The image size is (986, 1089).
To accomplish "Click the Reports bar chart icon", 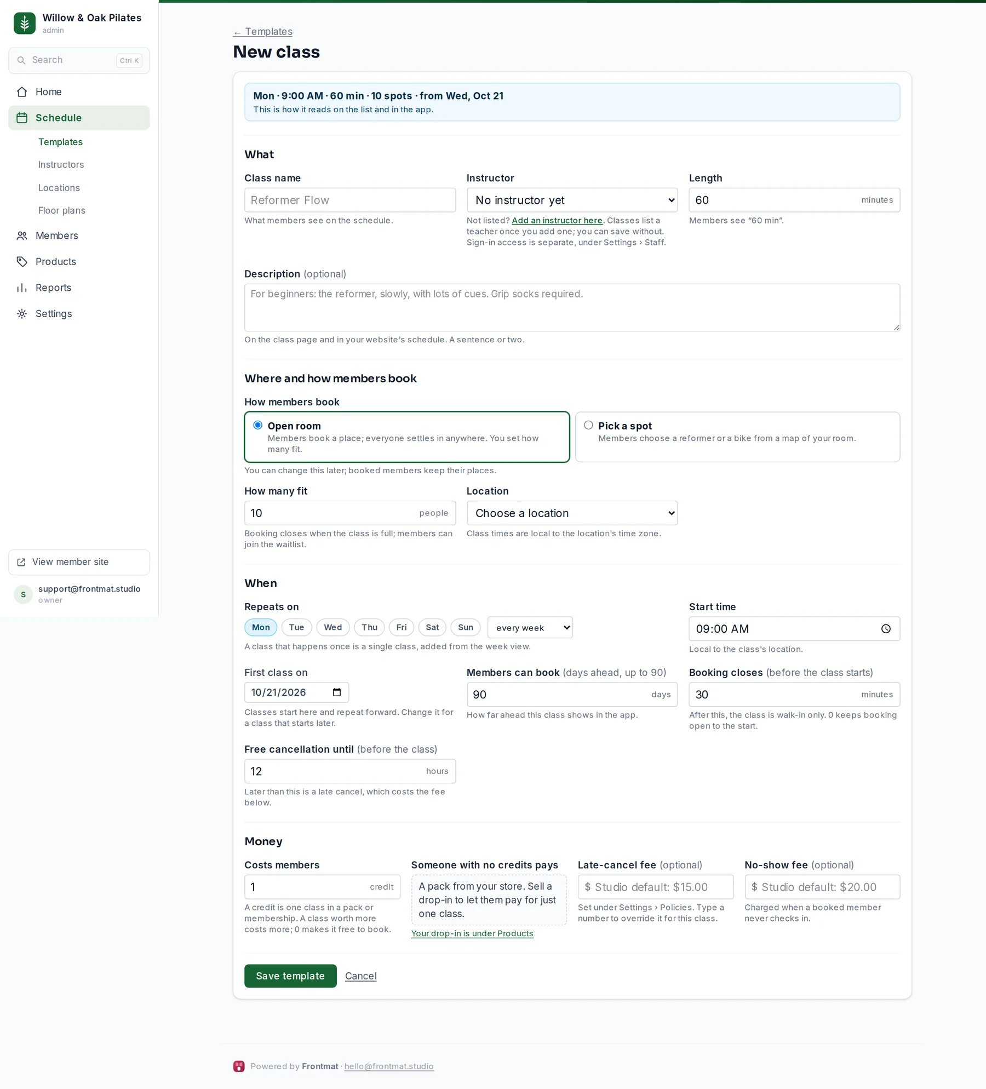I will [22, 288].
